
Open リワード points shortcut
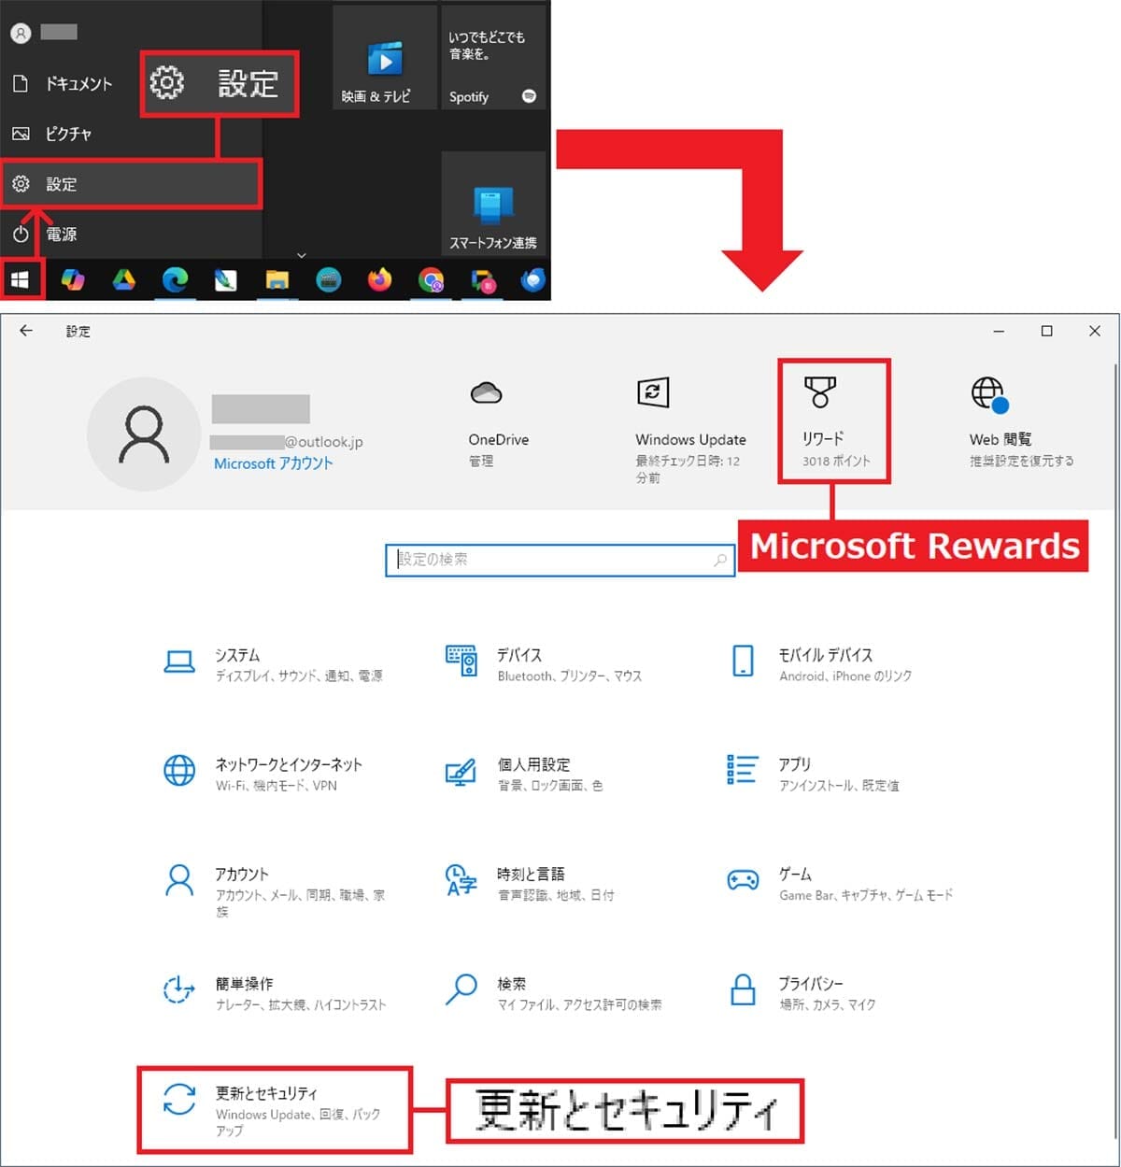coord(834,422)
